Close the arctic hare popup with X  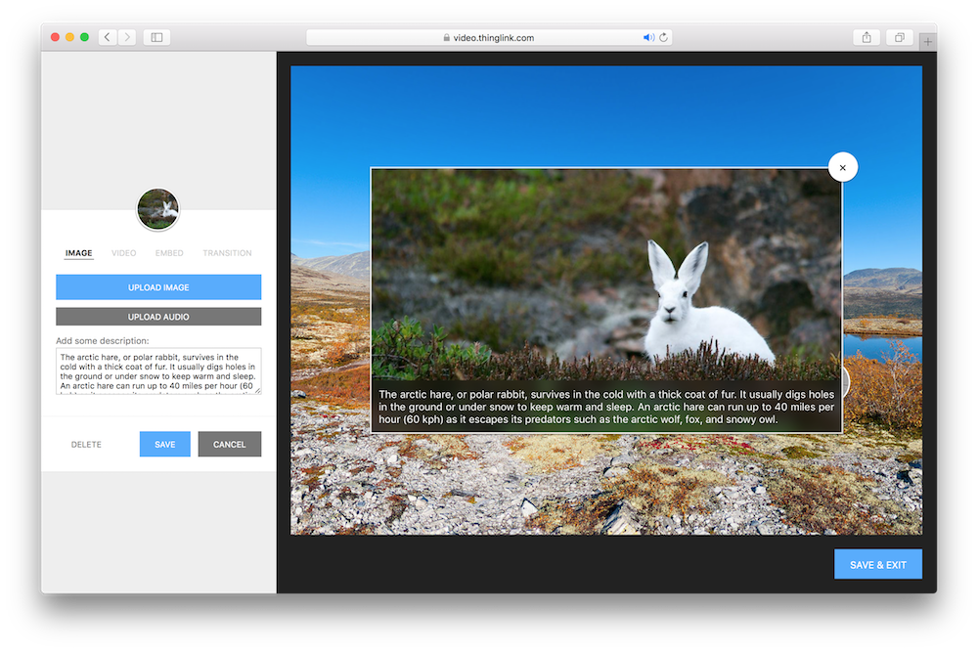tap(842, 167)
